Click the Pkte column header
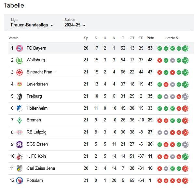Screen dimensions: 196x189 click(x=150, y=38)
